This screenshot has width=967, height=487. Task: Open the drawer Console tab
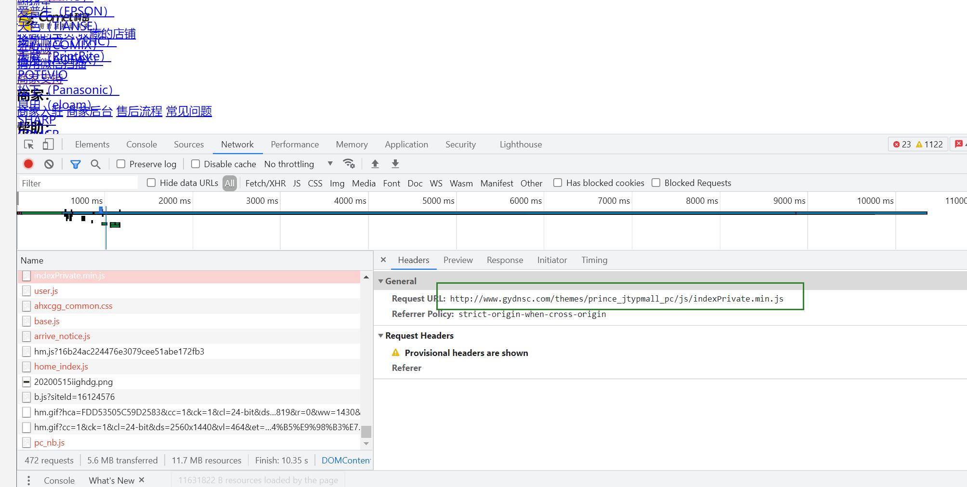pos(59,480)
